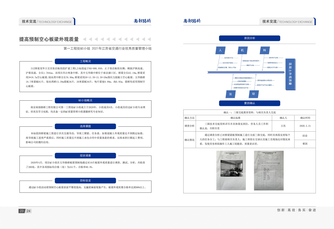The height and width of the screenshot is (229, 334).
Task: Click the row of arrow decorations icon beside title
Action: tap(117, 39)
